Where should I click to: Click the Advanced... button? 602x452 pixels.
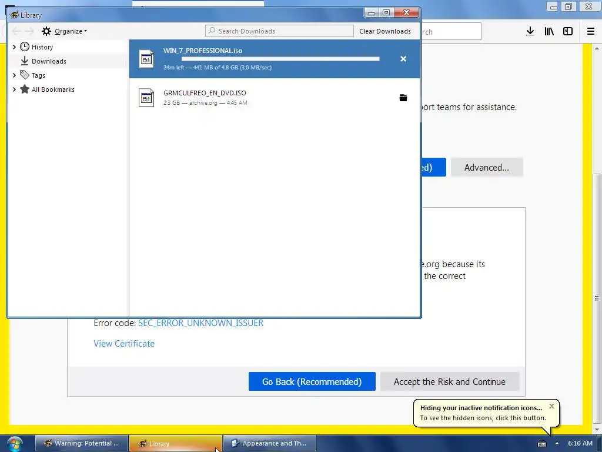tap(487, 167)
